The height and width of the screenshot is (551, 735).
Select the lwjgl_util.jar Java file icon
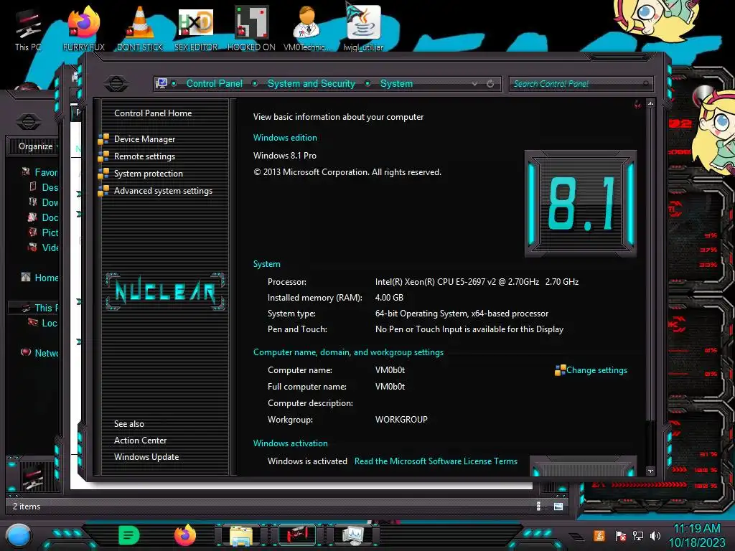click(363, 28)
